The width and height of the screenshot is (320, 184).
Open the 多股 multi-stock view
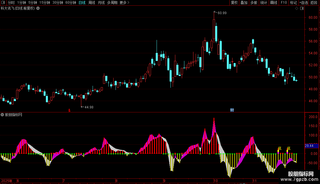point(254,3)
